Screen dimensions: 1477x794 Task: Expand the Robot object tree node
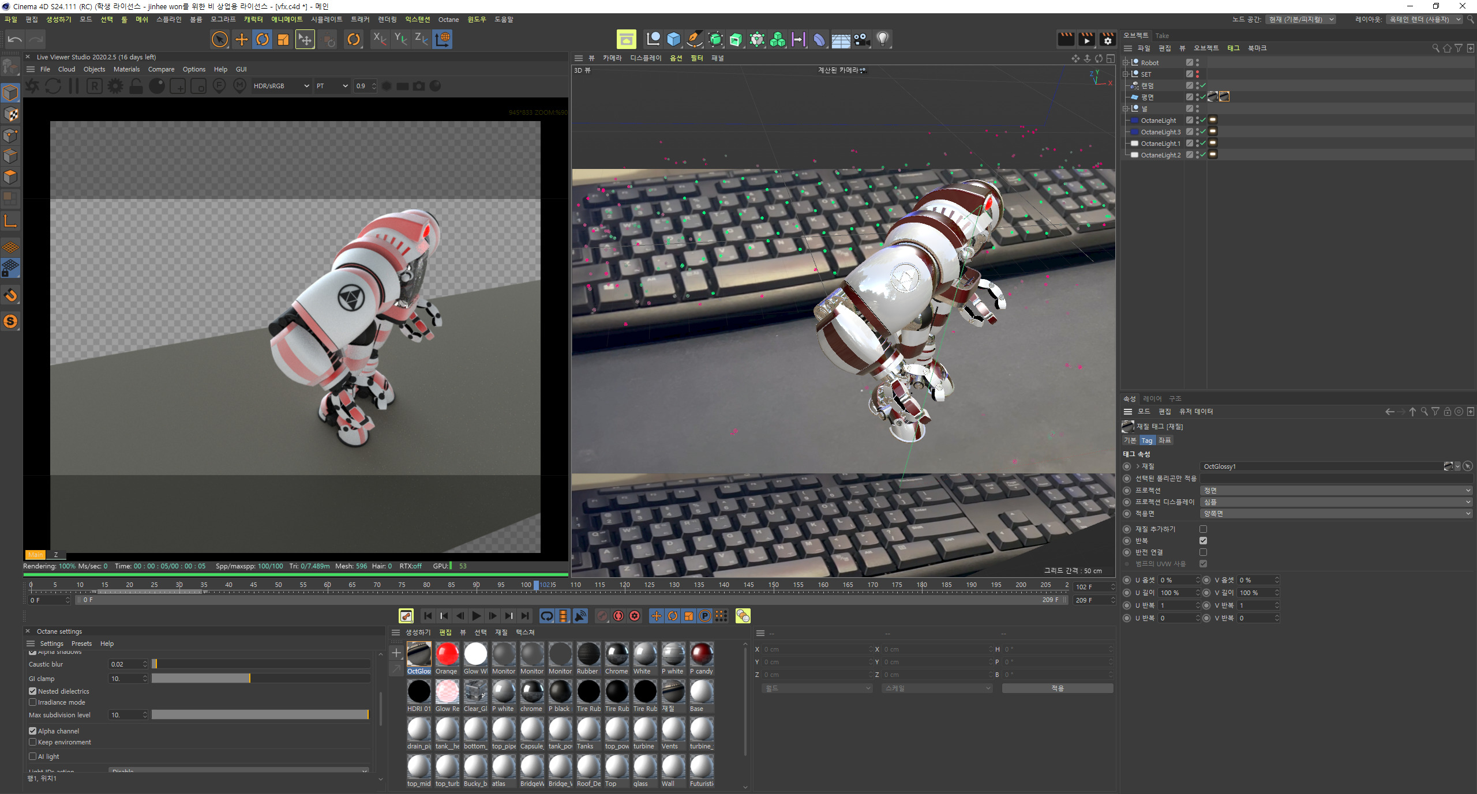tap(1125, 62)
